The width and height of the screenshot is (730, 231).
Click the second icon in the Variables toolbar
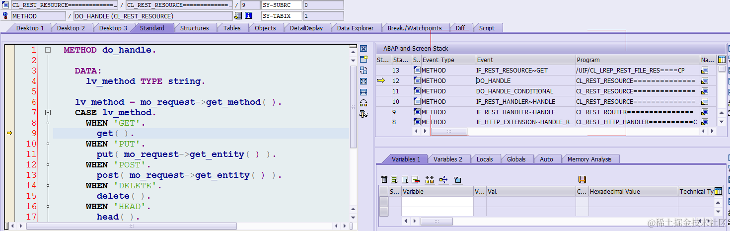point(394,179)
